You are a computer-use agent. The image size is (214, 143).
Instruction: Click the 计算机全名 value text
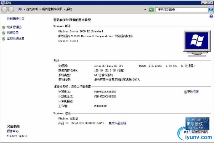(105, 96)
